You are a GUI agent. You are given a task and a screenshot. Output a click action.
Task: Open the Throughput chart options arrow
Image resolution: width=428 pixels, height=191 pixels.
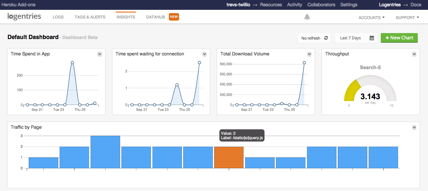tap(414, 54)
